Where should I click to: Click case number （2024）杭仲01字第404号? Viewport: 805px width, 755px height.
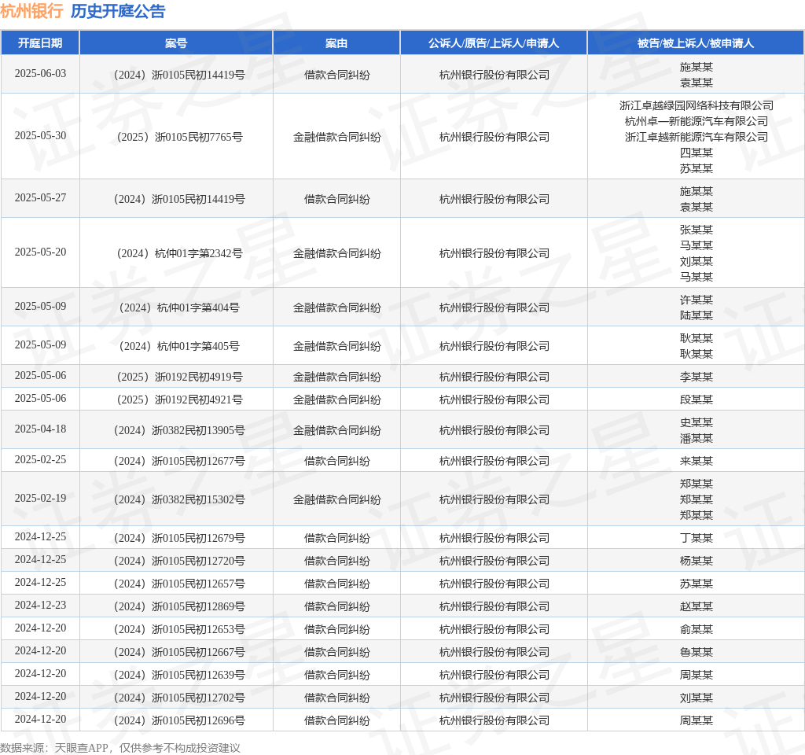click(x=177, y=308)
